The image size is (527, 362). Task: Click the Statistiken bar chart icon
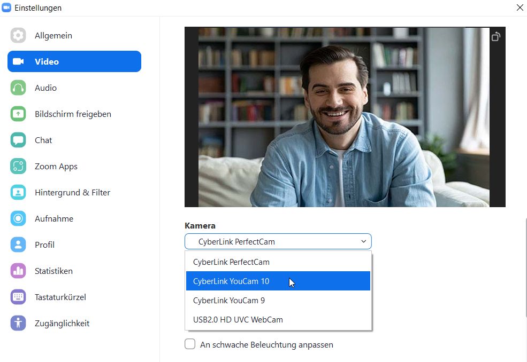pyautogui.click(x=18, y=271)
